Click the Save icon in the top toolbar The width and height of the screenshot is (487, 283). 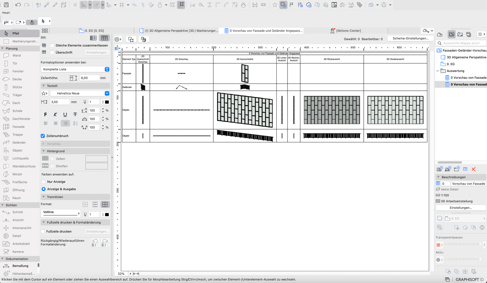pos(6,5)
